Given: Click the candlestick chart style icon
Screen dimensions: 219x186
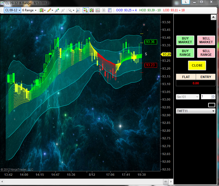Looking at the screenshot, I should click(x=41, y=10).
